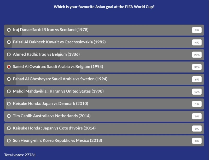Click the selected Saeed Al Owairan radio
Screen dimensions: 209x160
click(9, 67)
